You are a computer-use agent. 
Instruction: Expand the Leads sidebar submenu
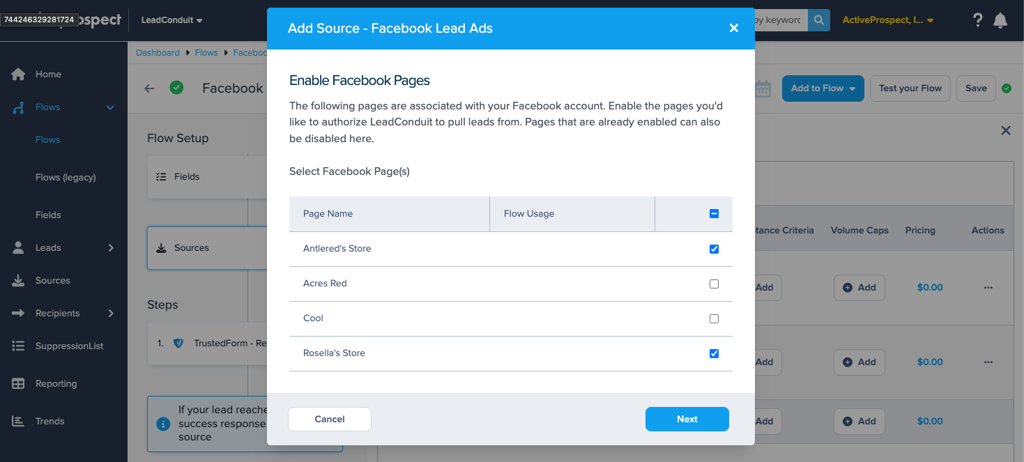coord(111,248)
